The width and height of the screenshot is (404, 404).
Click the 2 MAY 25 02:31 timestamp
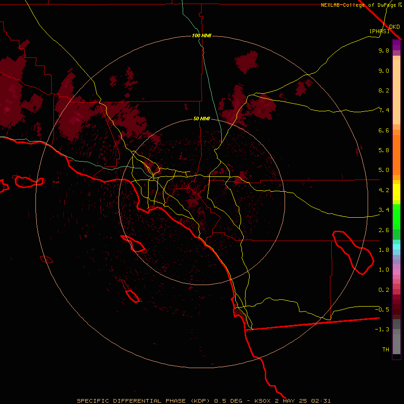(x=303, y=401)
